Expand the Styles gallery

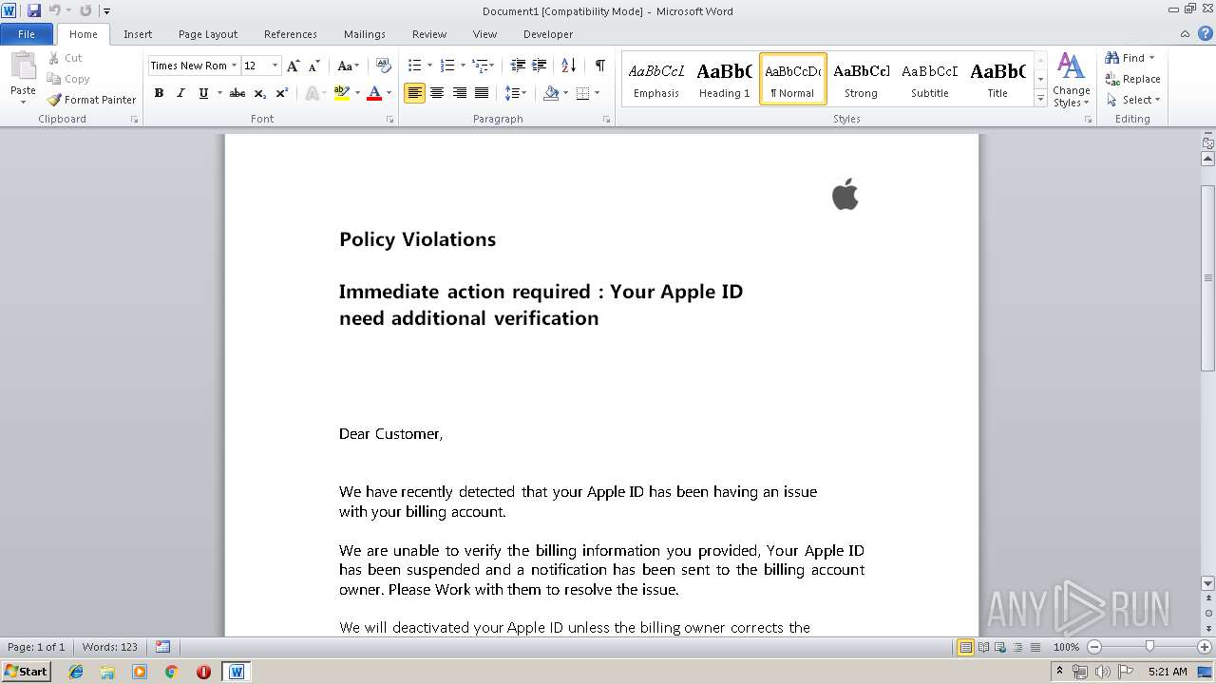1040,99
